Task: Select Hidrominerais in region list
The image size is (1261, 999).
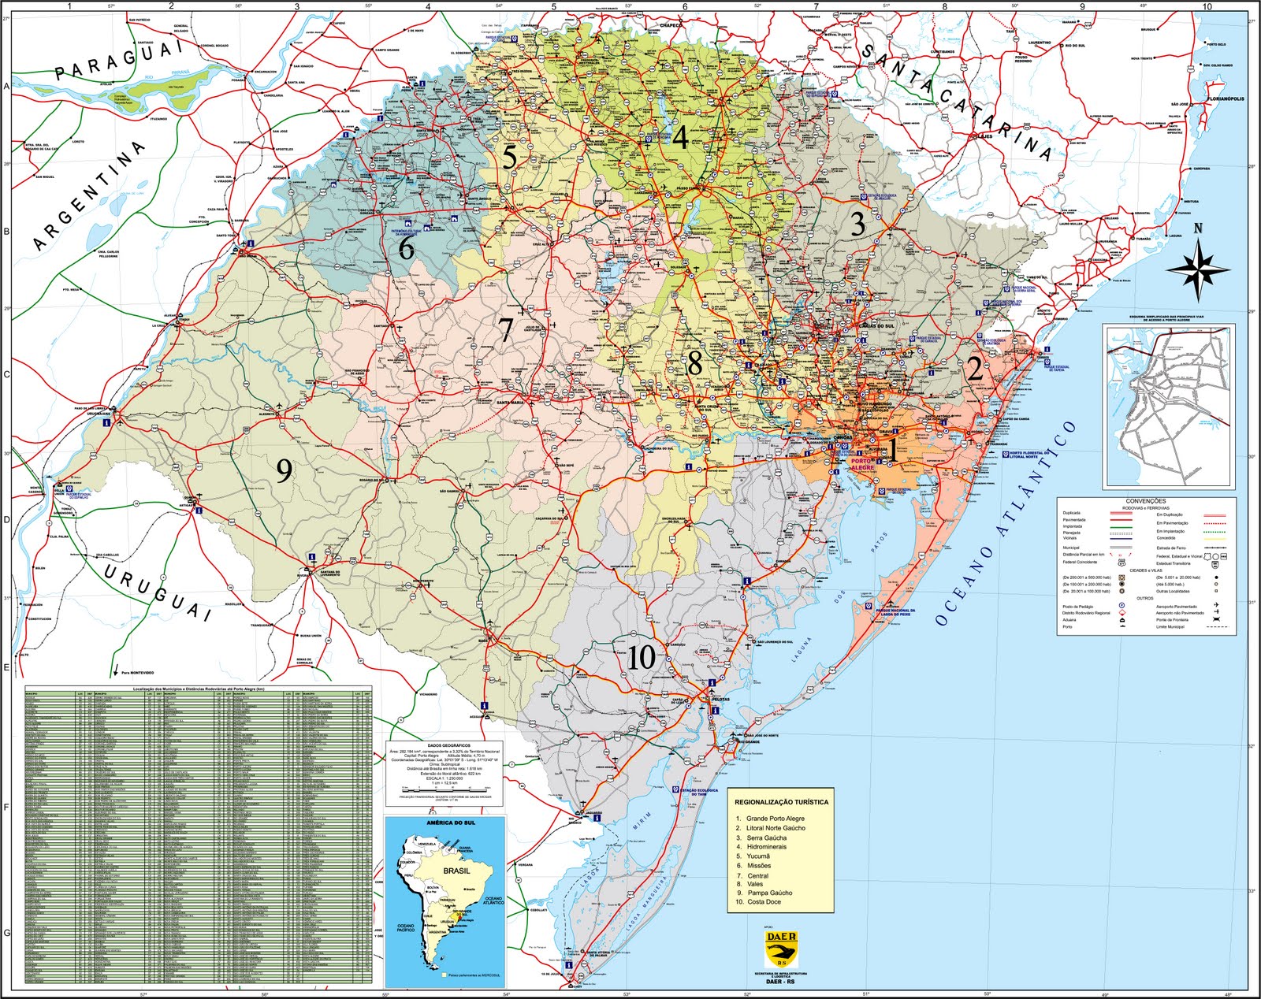Action: click(x=761, y=847)
